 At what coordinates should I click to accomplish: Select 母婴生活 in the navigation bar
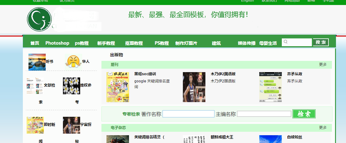click(268, 43)
